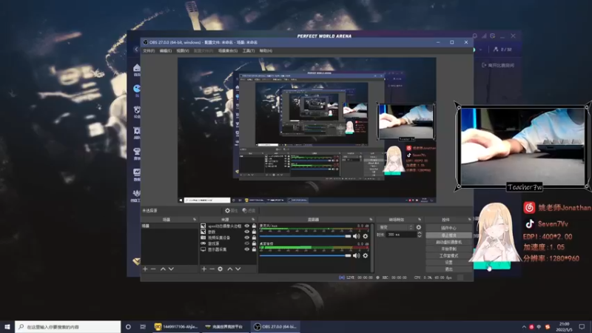The image size is (592, 333).
Task: Move scene down with the down arrow
Action: coord(171,269)
